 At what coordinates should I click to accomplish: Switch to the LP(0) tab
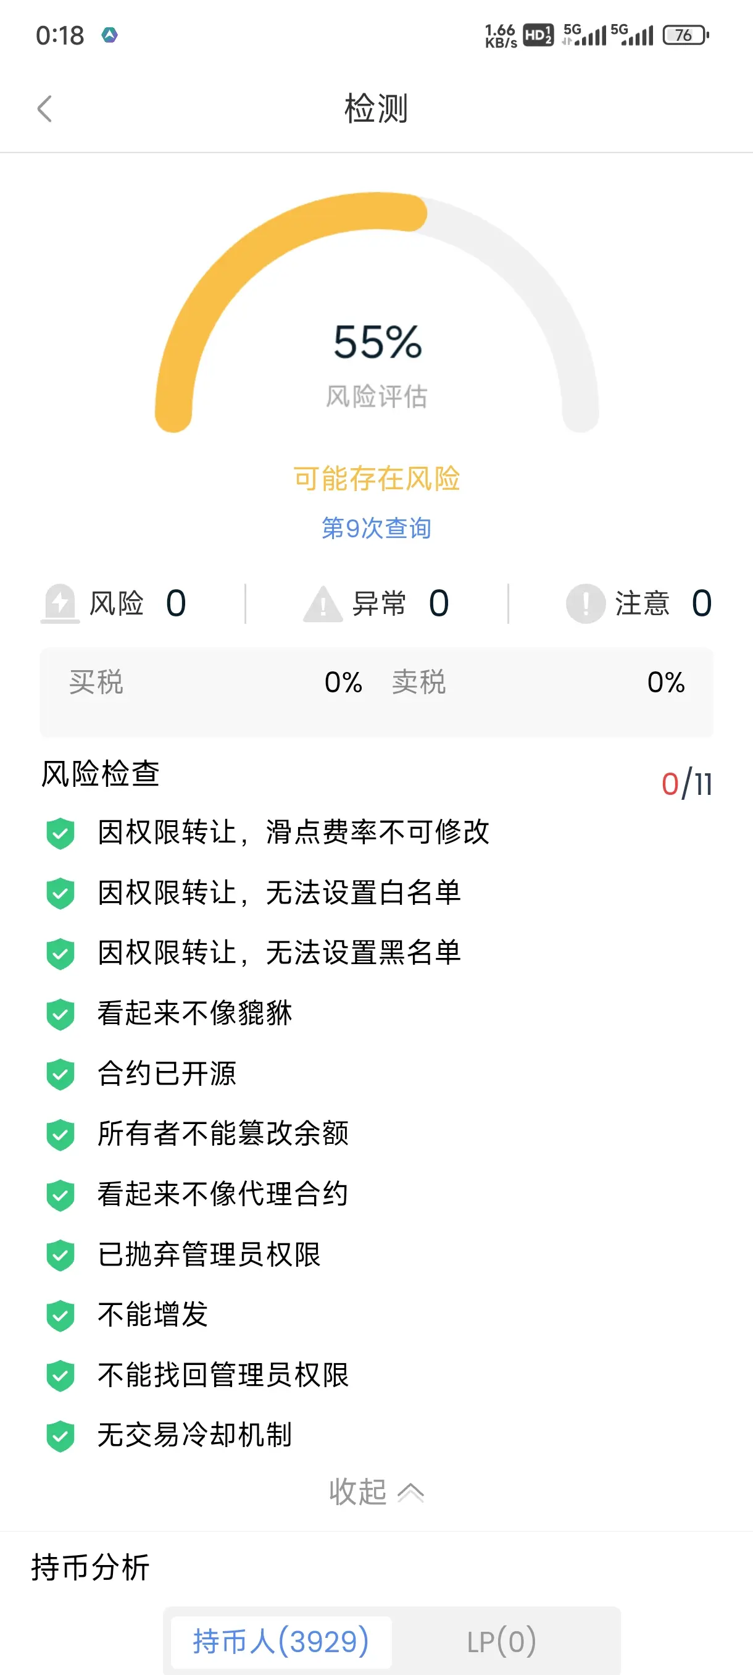coord(502,1642)
